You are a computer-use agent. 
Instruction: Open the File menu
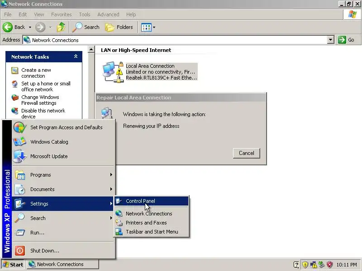[8, 14]
